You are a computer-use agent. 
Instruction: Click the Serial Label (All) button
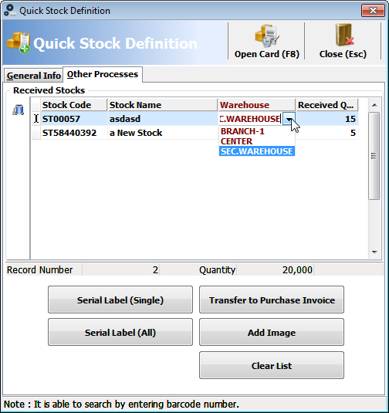pyautogui.click(x=120, y=332)
